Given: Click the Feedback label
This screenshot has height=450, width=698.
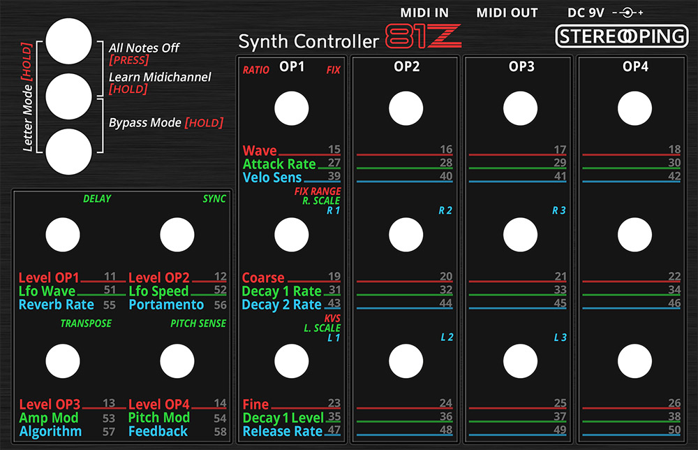Looking at the screenshot, I should 158,431.
